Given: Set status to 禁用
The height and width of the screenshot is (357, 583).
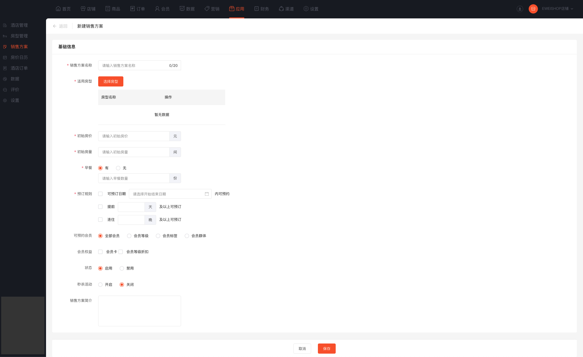Looking at the screenshot, I should point(122,268).
